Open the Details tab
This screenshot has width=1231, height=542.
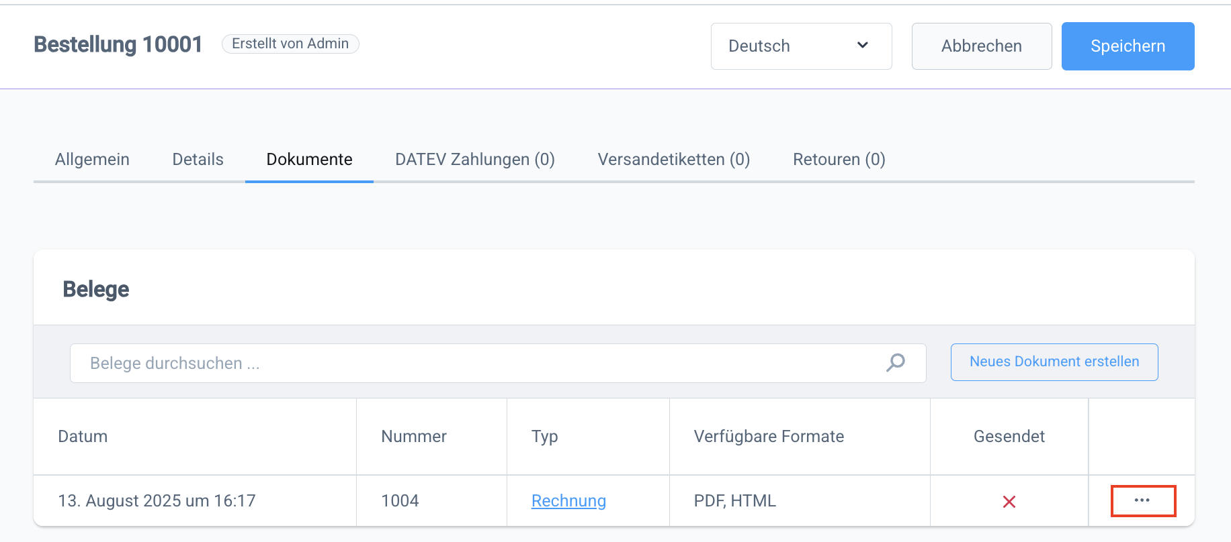(x=198, y=160)
